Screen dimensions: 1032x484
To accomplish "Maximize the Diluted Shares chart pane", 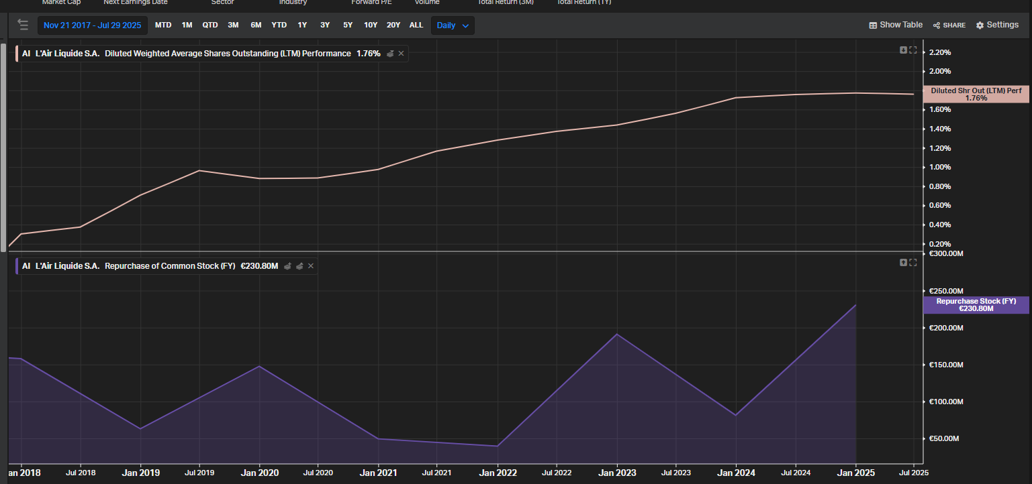I will click(913, 50).
